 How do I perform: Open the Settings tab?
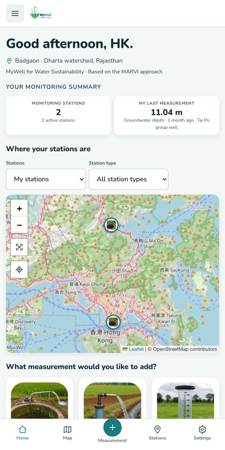tap(202, 433)
